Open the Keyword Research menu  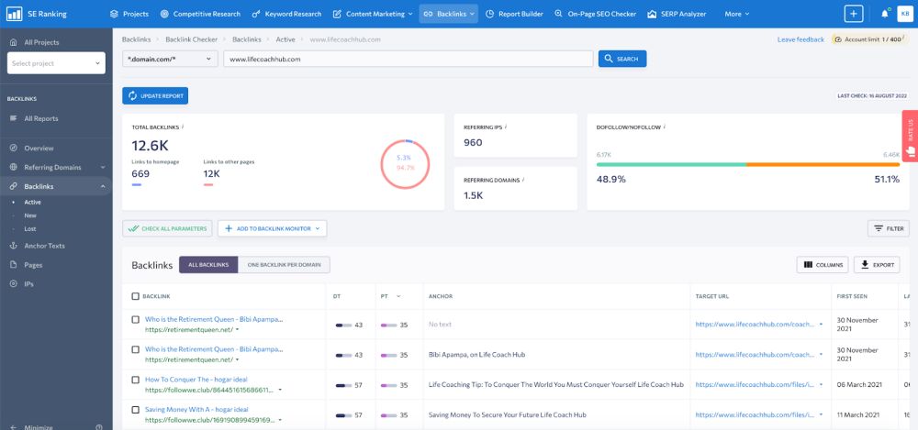point(286,14)
